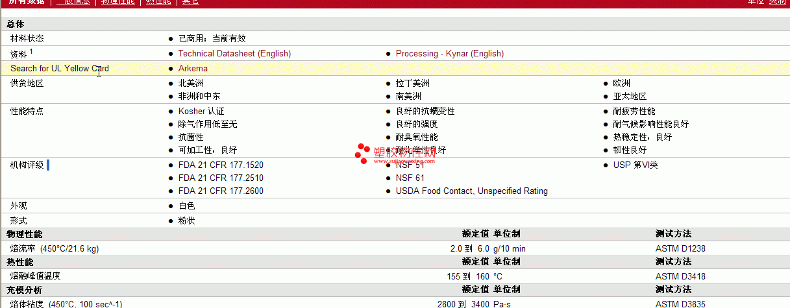
Task: Follow the Arkema UL Yellow Card link
Action: tap(193, 68)
